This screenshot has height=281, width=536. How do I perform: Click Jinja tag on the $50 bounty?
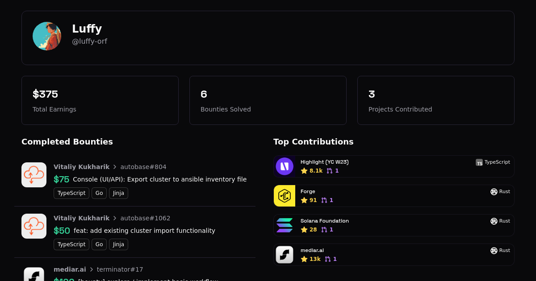(x=118, y=244)
